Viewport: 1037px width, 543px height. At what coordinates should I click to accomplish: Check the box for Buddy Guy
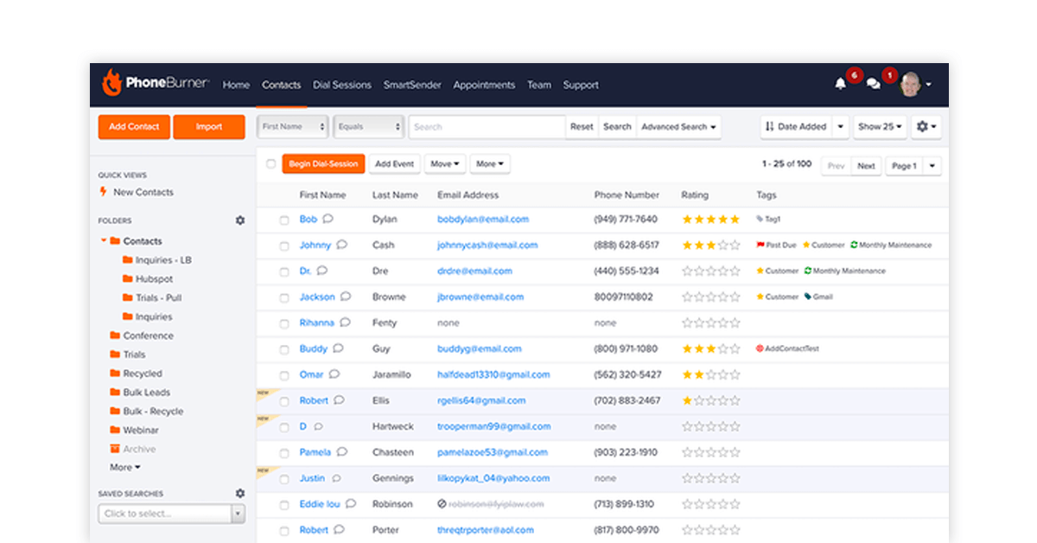[x=283, y=349]
